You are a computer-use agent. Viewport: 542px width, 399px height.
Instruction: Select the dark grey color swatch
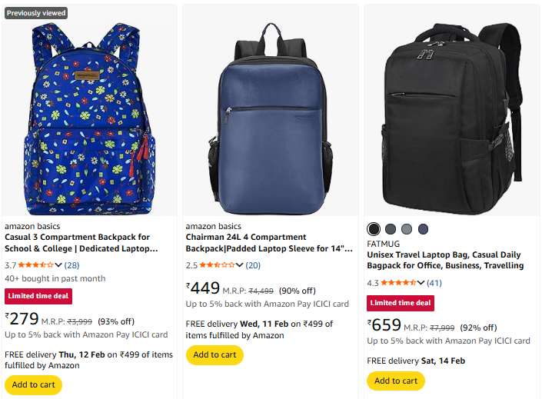(391, 229)
